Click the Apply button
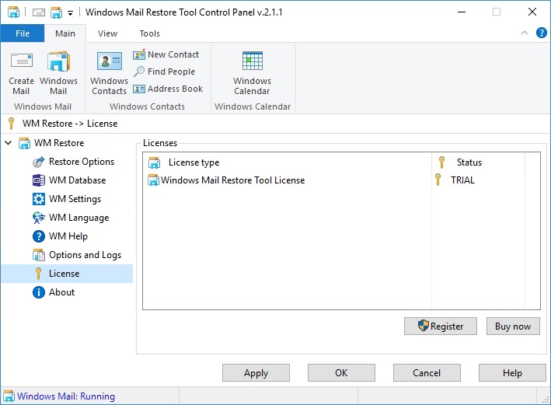Screen dimensions: 551x405 click(256, 372)
